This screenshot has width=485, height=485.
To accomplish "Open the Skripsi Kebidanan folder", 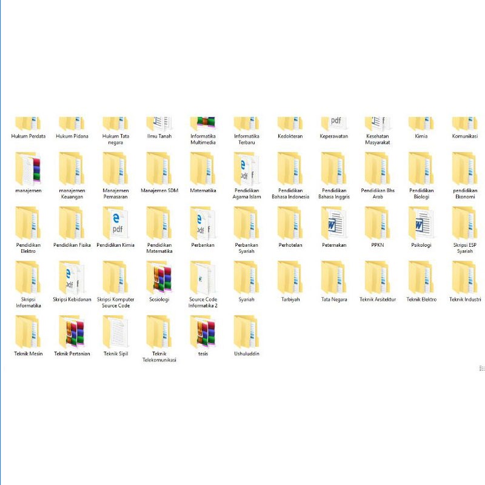I will pyautogui.click(x=72, y=278).
